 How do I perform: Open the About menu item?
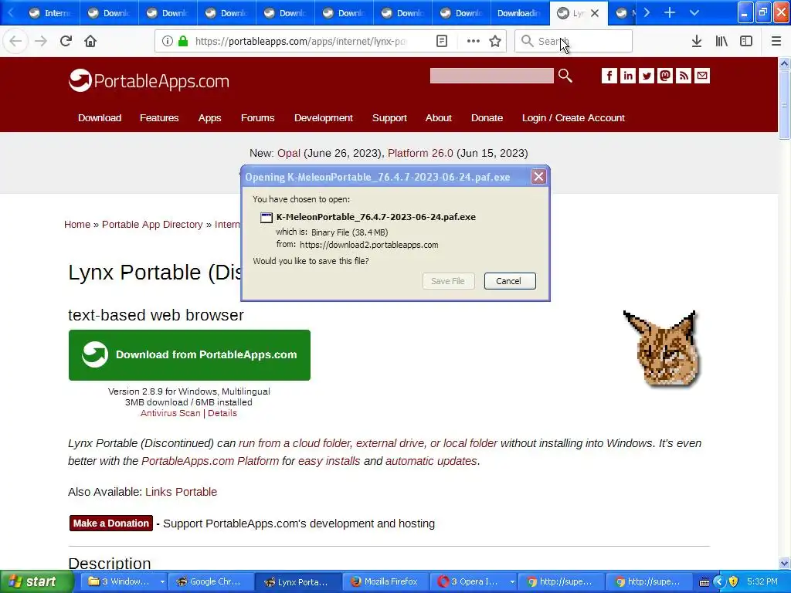(x=439, y=117)
